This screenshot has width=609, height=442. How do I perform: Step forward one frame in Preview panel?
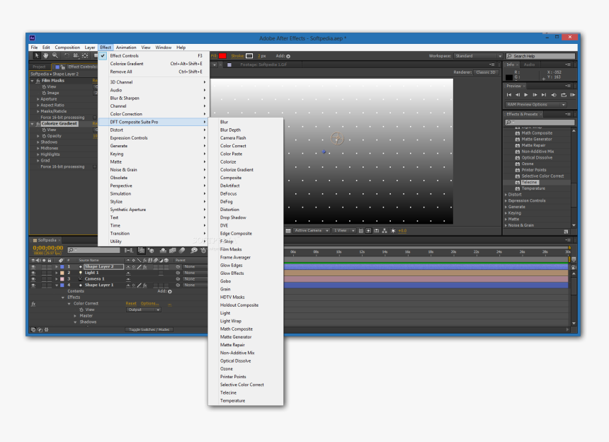(x=535, y=95)
